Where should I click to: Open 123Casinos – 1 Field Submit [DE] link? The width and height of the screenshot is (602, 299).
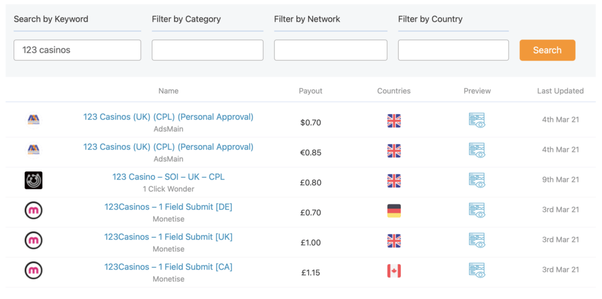tap(168, 207)
